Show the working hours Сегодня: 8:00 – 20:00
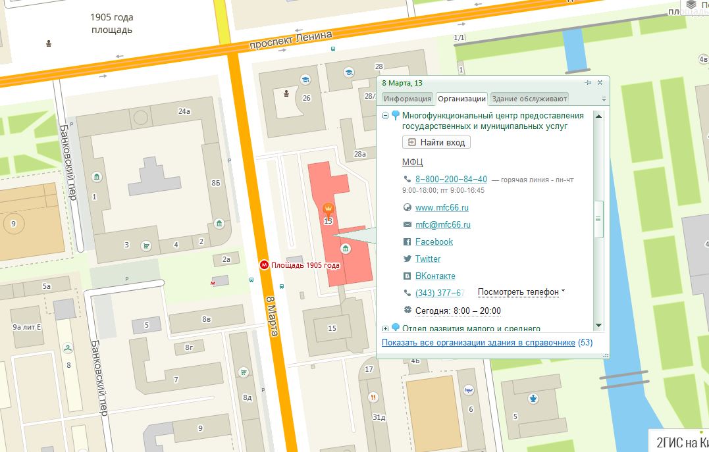The image size is (709, 452). tap(458, 311)
